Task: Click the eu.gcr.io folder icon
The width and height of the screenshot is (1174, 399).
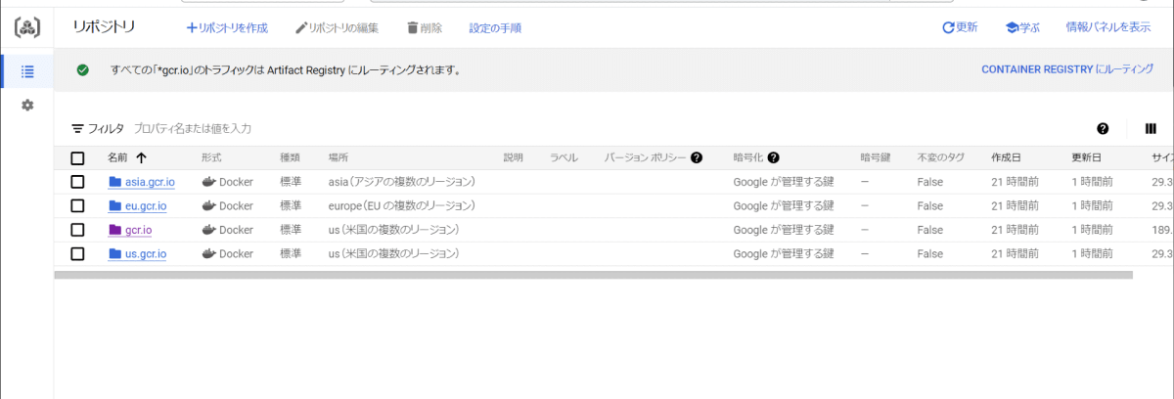Action: click(x=115, y=206)
